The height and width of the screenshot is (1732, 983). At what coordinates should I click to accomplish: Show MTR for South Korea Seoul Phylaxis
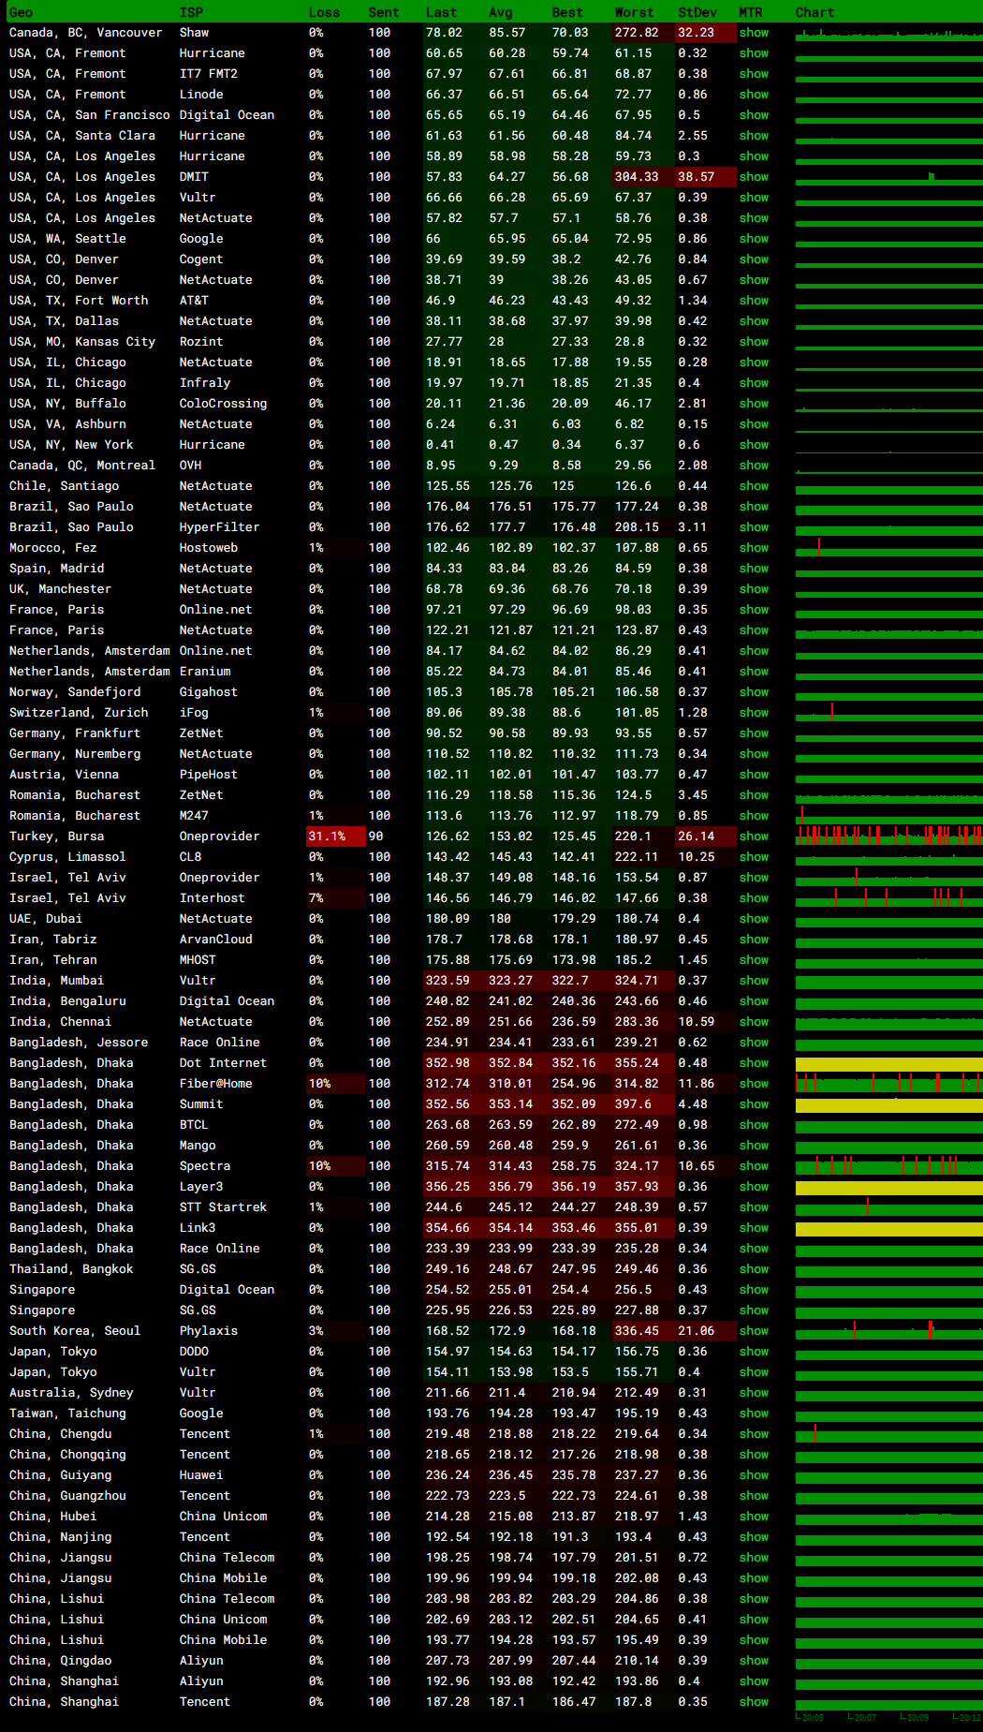754,1331
